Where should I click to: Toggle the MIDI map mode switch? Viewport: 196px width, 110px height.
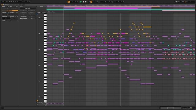tap(183, 2)
